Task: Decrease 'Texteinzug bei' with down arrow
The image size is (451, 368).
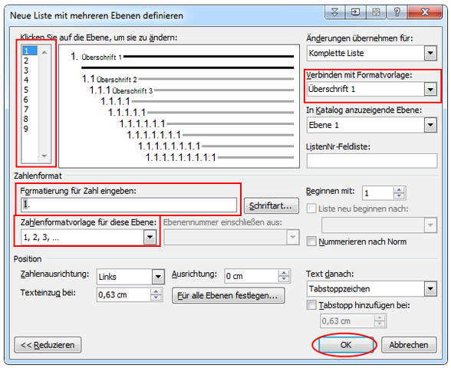Action: point(156,297)
